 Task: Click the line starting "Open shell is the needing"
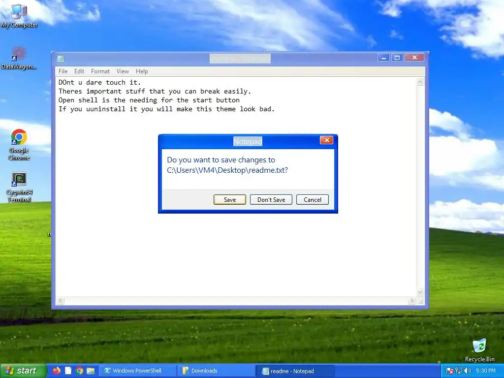pyautogui.click(x=149, y=100)
